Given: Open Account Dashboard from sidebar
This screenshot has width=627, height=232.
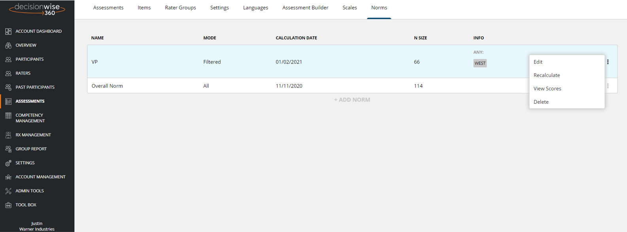Looking at the screenshot, I should tap(39, 31).
